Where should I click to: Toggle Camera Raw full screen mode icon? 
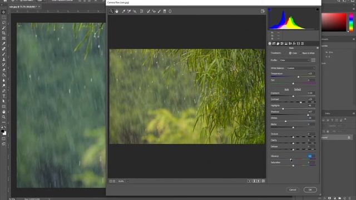[x=263, y=11]
